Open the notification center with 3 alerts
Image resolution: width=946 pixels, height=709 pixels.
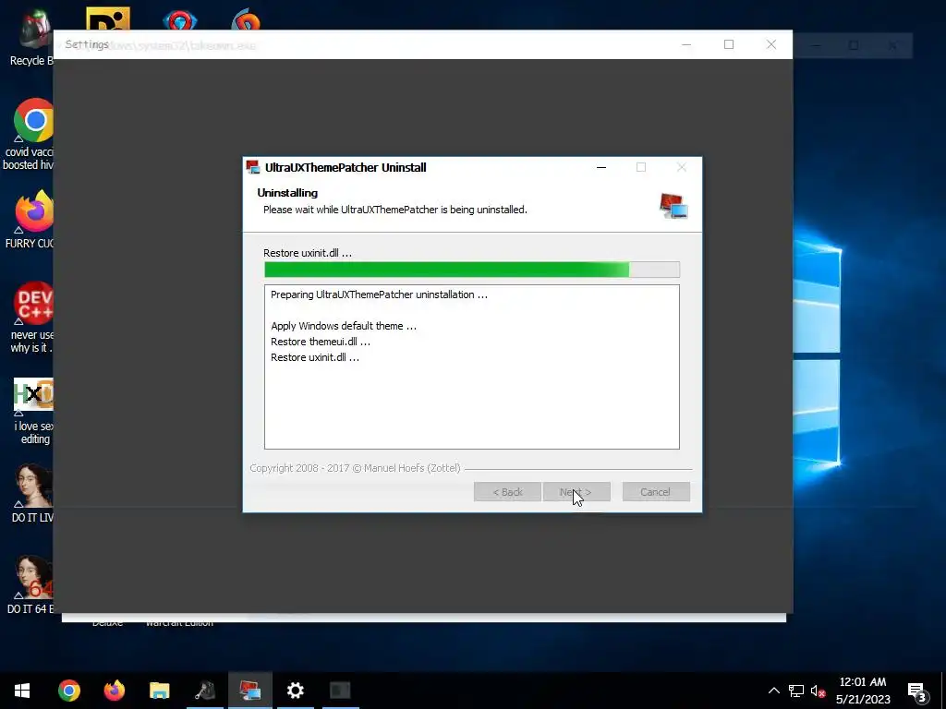917,692
